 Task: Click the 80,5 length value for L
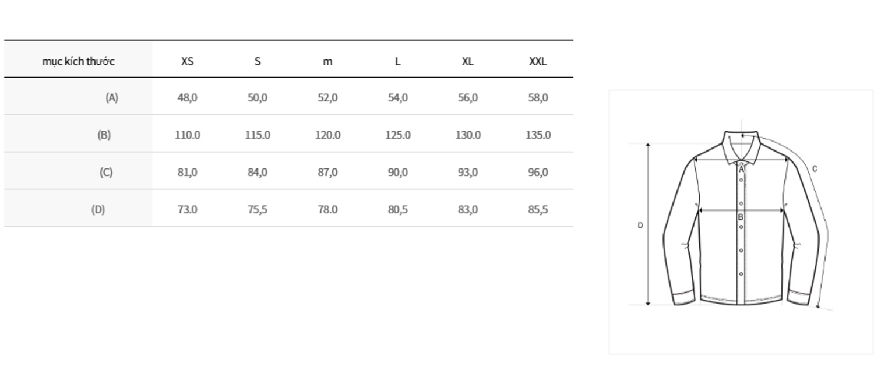click(398, 209)
